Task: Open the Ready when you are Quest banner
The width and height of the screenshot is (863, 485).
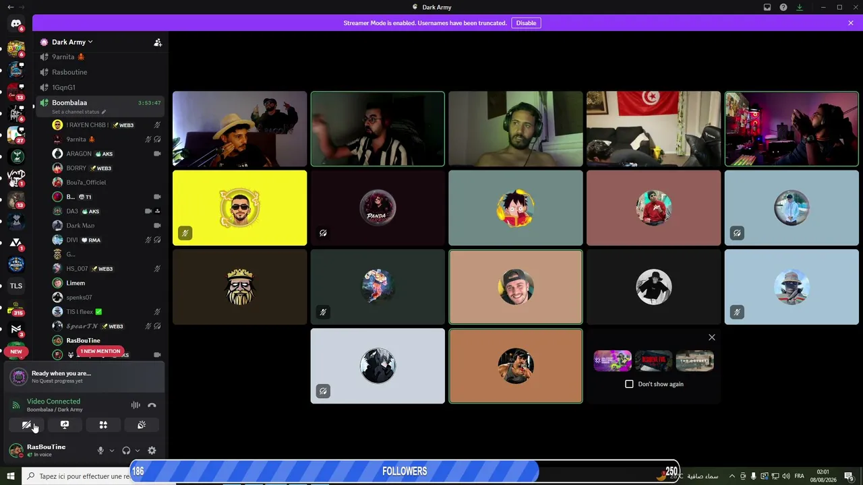Action: 84,377
